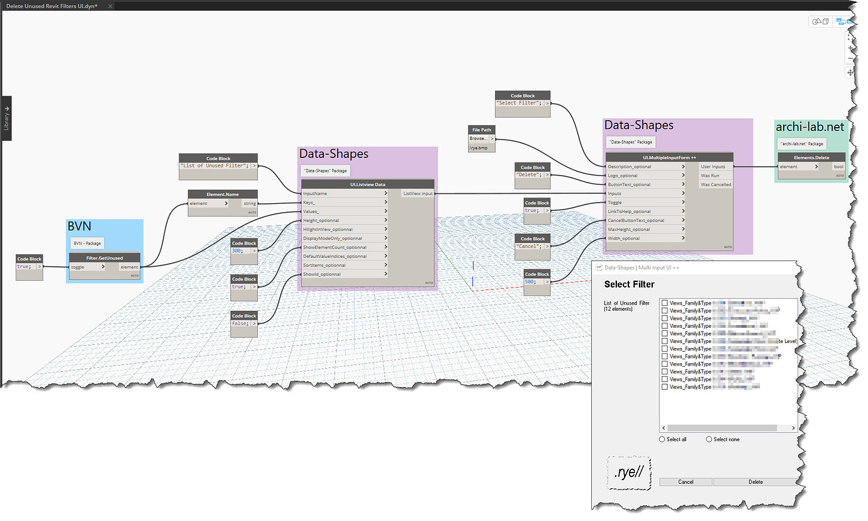The width and height of the screenshot is (868, 521).
Task: Activate the Pan tool
Action: click(x=850, y=72)
